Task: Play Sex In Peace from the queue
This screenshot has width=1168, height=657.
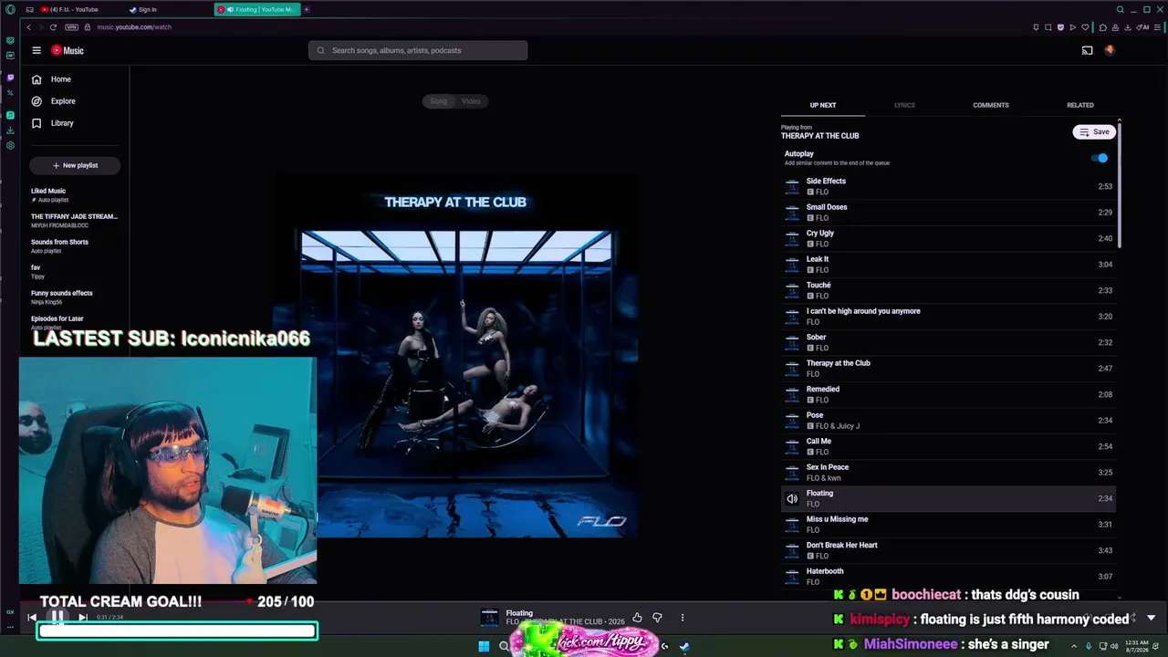Action: (949, 473)
